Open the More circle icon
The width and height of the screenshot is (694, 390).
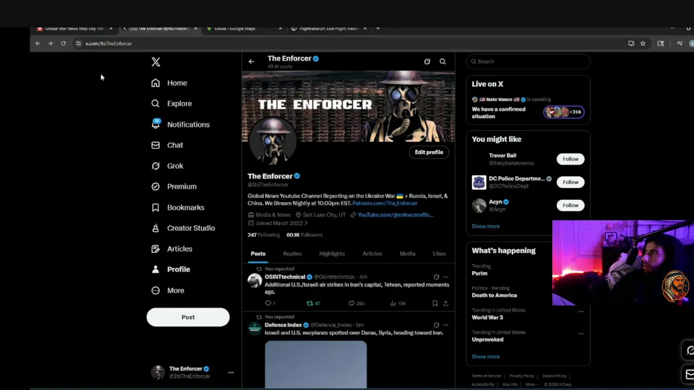[x=156, y=290]
